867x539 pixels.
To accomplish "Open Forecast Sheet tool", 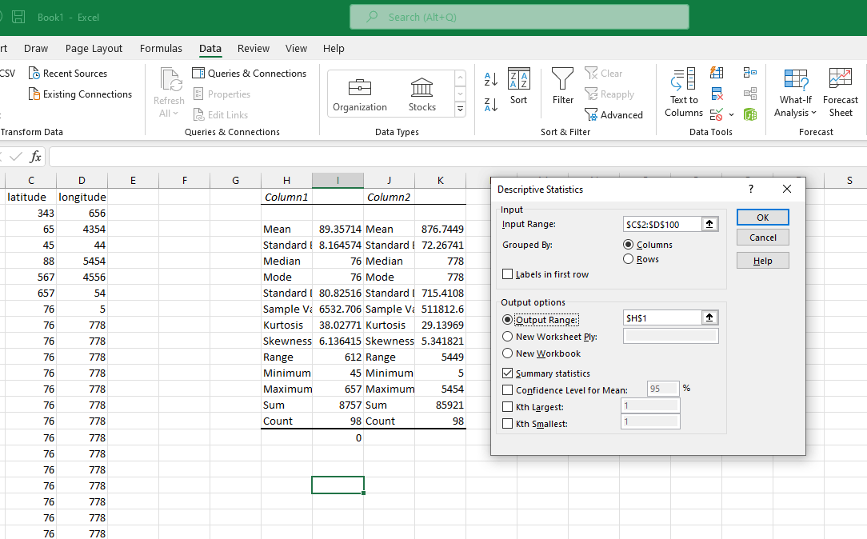I will click(840, 92).
